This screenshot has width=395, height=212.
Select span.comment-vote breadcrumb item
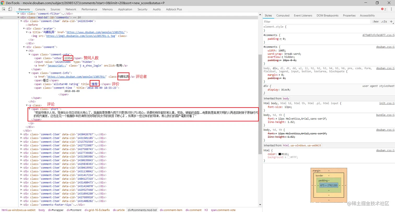(x=223, y=210)
